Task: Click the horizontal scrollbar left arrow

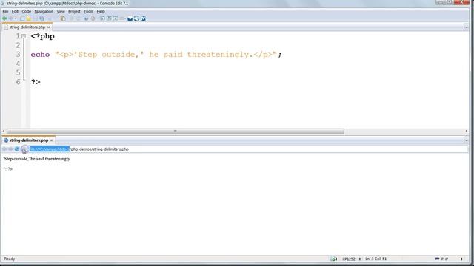Action: click(x=4, y=132)
